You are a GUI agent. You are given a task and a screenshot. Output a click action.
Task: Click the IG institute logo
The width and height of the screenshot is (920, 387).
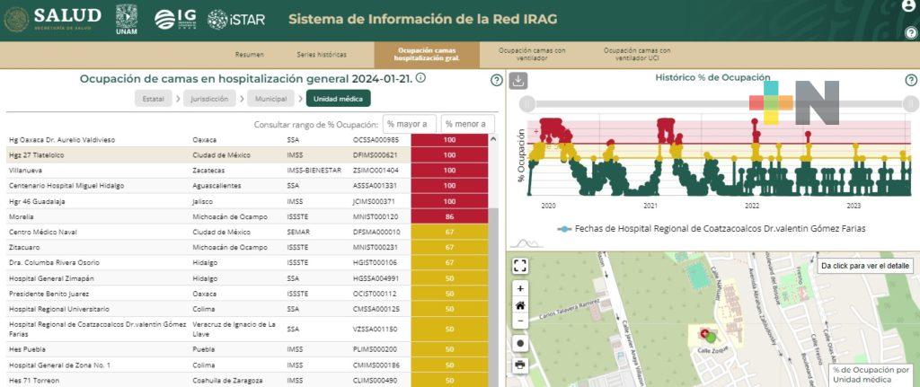point(175,20)
